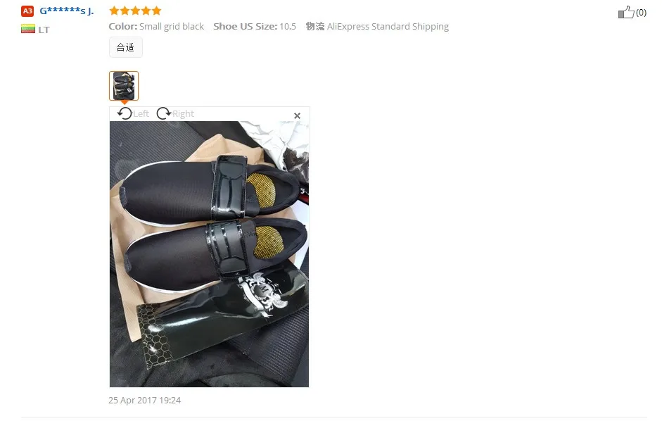This screenshot has height=421, width=662.
Task: Click the Color: Small grid black text
Action: tap(156, 26)
